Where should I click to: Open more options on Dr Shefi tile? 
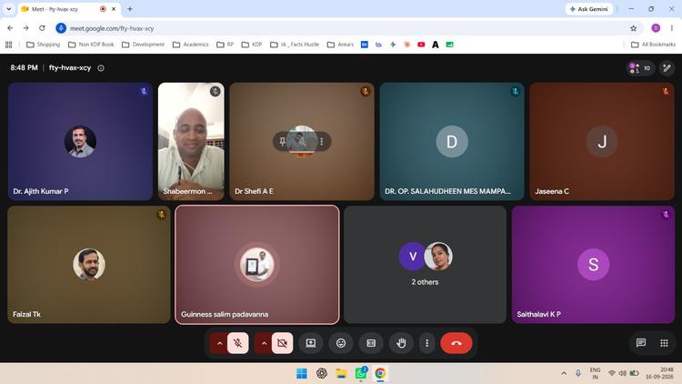pos(321,141)
